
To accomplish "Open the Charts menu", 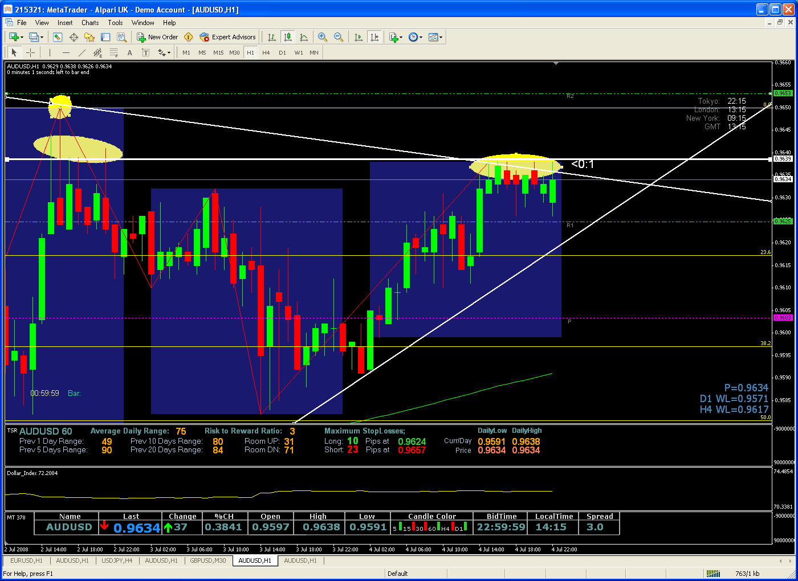I will click(x=90, y=23).
